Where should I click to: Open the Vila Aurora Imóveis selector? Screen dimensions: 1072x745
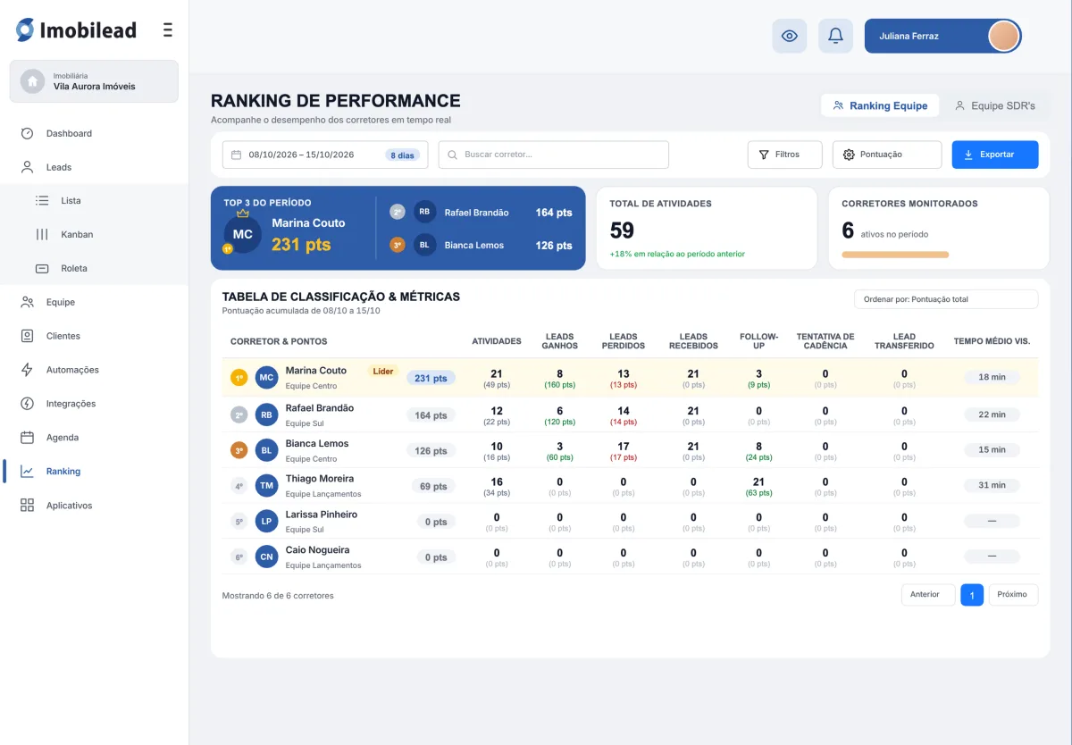point(94,81)
